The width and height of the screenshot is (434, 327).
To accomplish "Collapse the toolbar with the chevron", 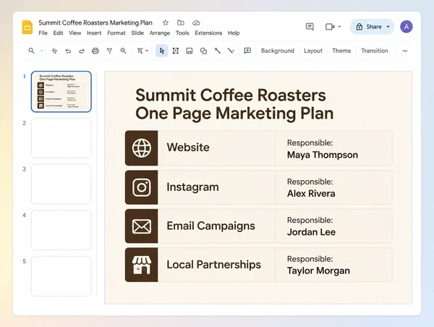I will click(x=404, y=51).
